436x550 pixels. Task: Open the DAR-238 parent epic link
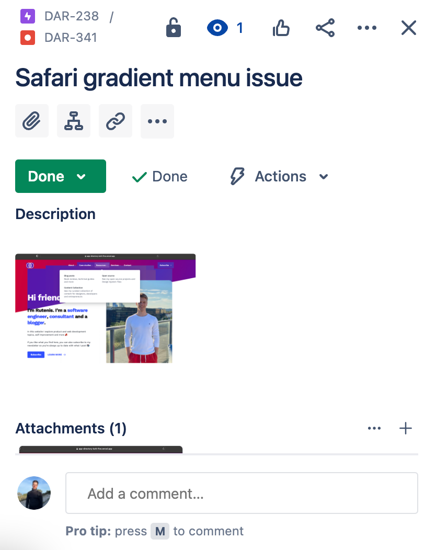tap(71, 16)
